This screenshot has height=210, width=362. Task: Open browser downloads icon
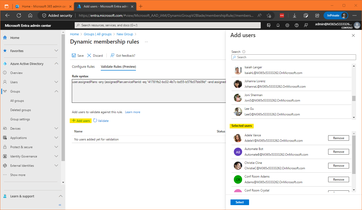[x=294, y=15]
